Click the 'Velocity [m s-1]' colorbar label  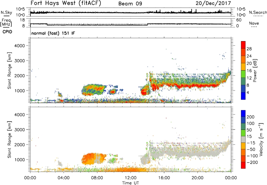click(261, 139)
